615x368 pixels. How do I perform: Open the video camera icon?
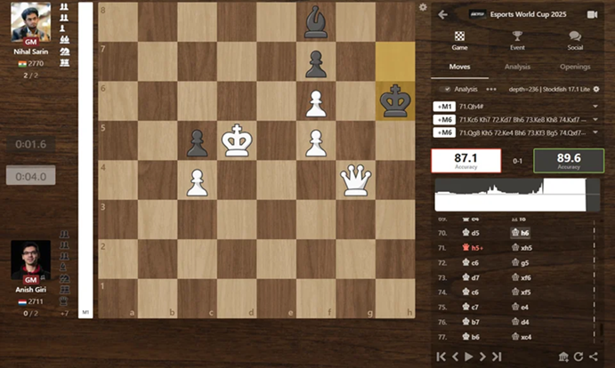(592, 14)
